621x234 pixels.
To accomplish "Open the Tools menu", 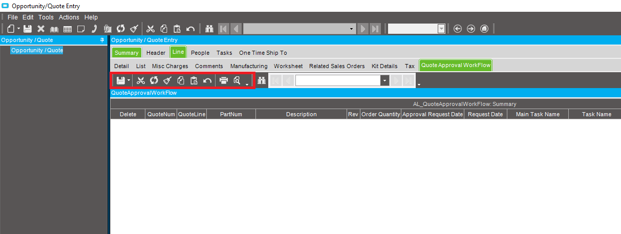I will pyautogui.click(x=46, y=17).
